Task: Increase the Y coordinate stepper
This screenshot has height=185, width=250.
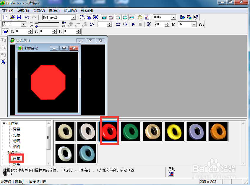Action: [x=54, y=30]
